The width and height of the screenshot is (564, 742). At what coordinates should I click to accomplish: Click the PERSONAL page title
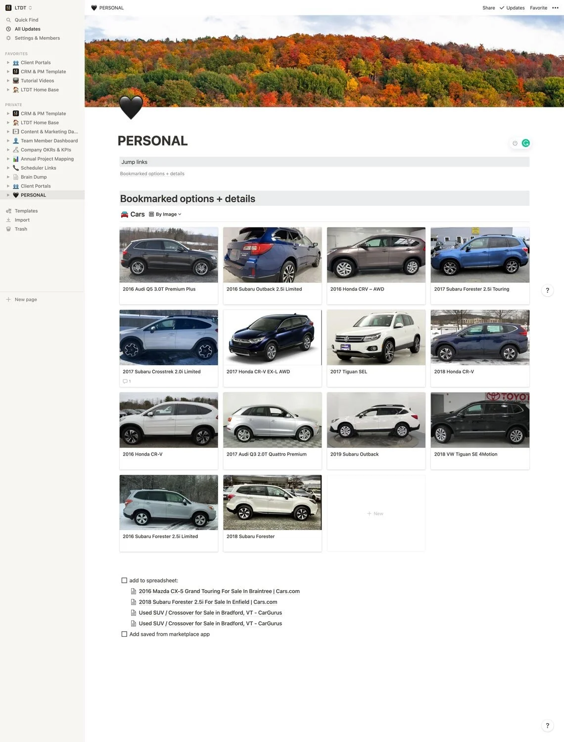[x=152, y=141]
